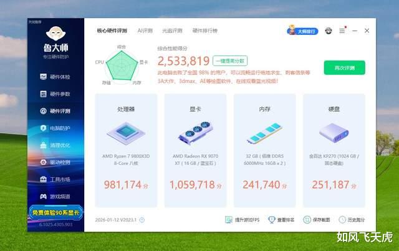Click the icon beside version 2026-01-12
This screenshot has height=251, width=399.
tap(142, 220)
